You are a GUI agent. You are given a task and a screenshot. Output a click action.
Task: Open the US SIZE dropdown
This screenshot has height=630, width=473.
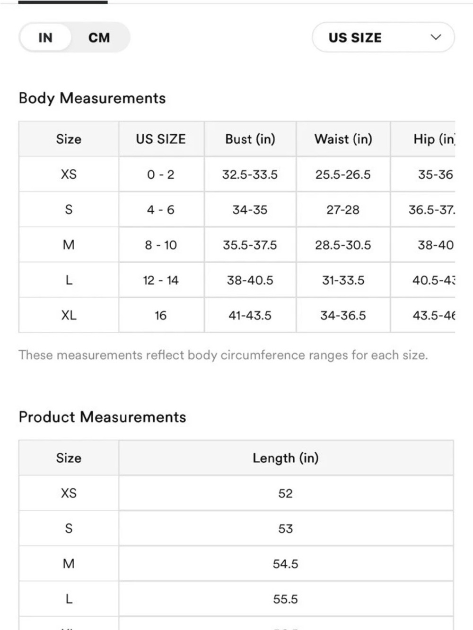click(383, 37)
